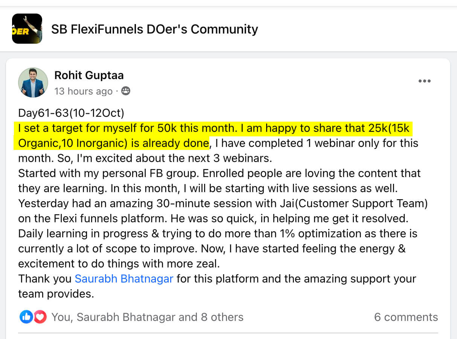Viewport: 457px width, 339px height.
Task: Click the 13 hours ago timestamp
Action: (83, 92)
